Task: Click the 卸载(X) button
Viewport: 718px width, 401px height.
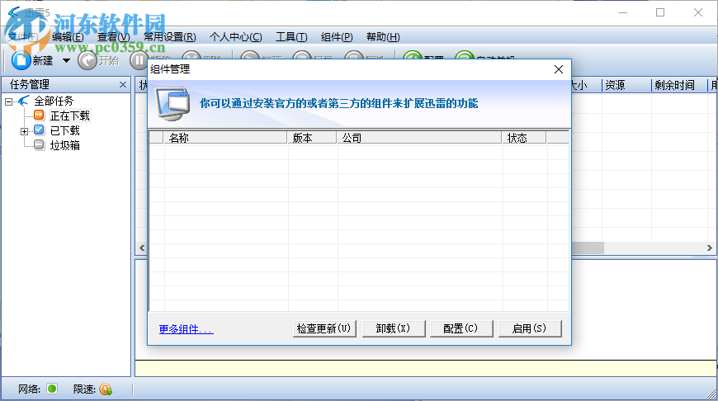Action: (394, 328)
